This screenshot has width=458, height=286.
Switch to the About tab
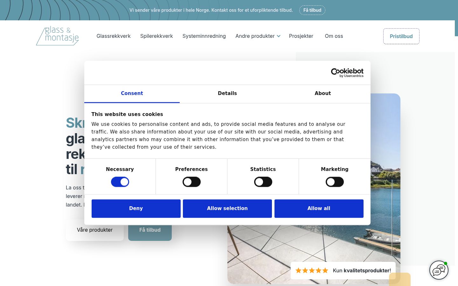[x=323, y=93]
